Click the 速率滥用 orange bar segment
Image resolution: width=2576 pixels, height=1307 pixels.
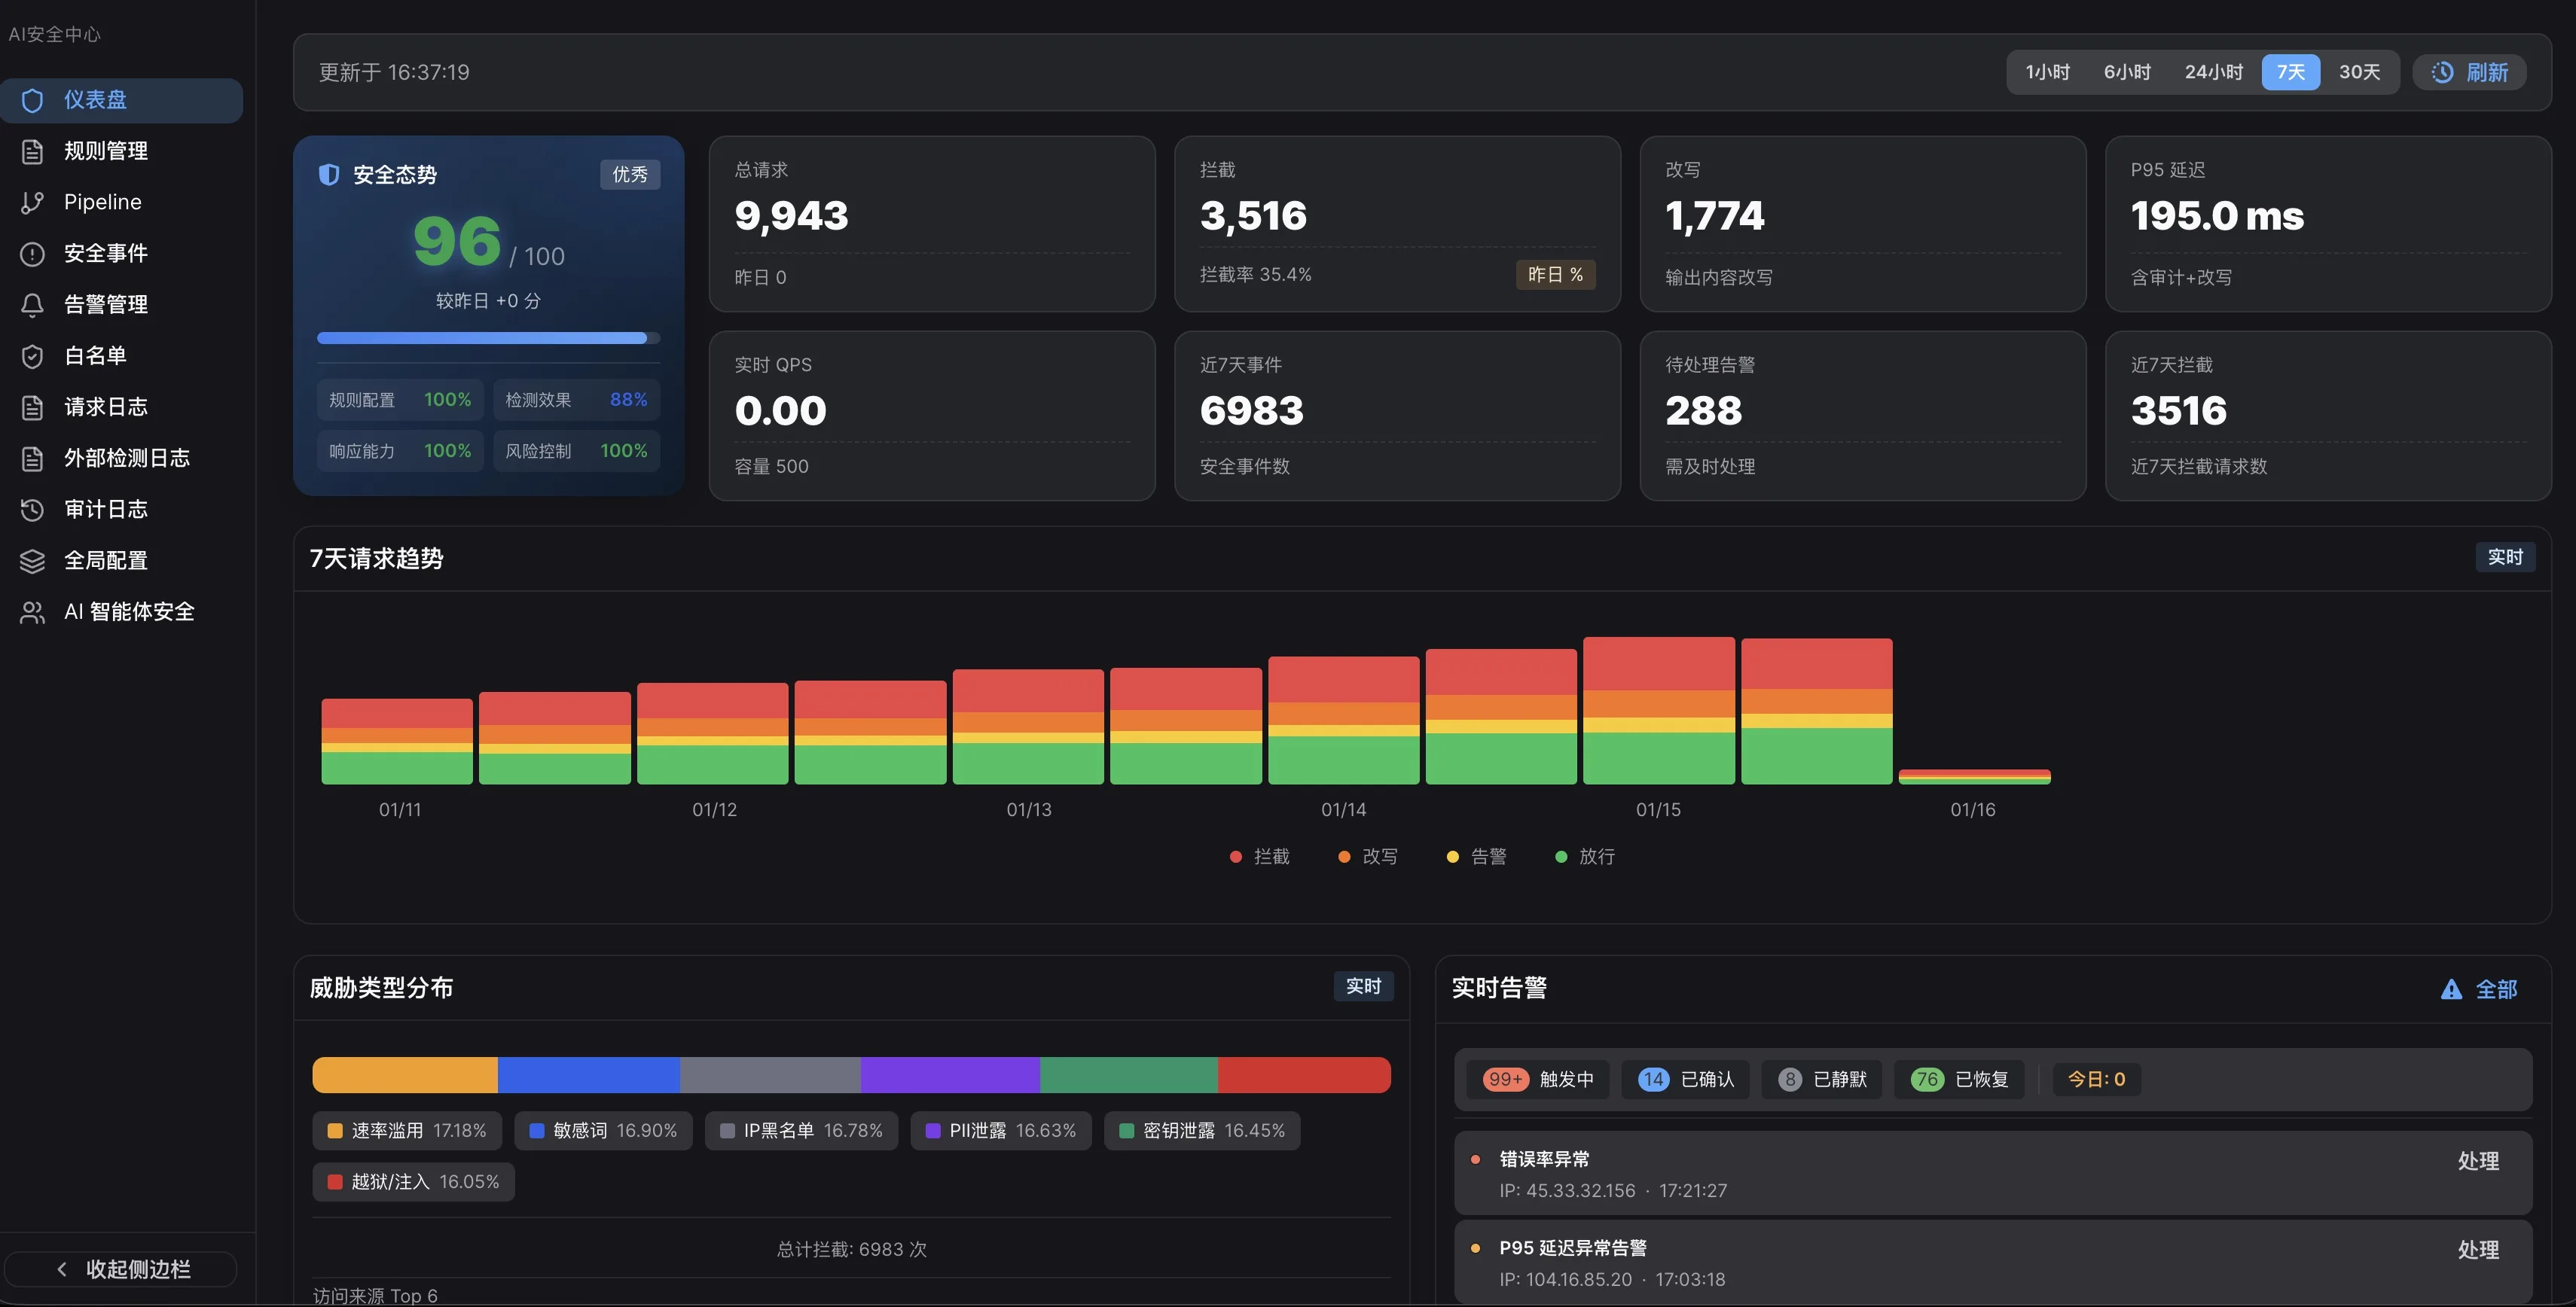[x=405, y=1075]
